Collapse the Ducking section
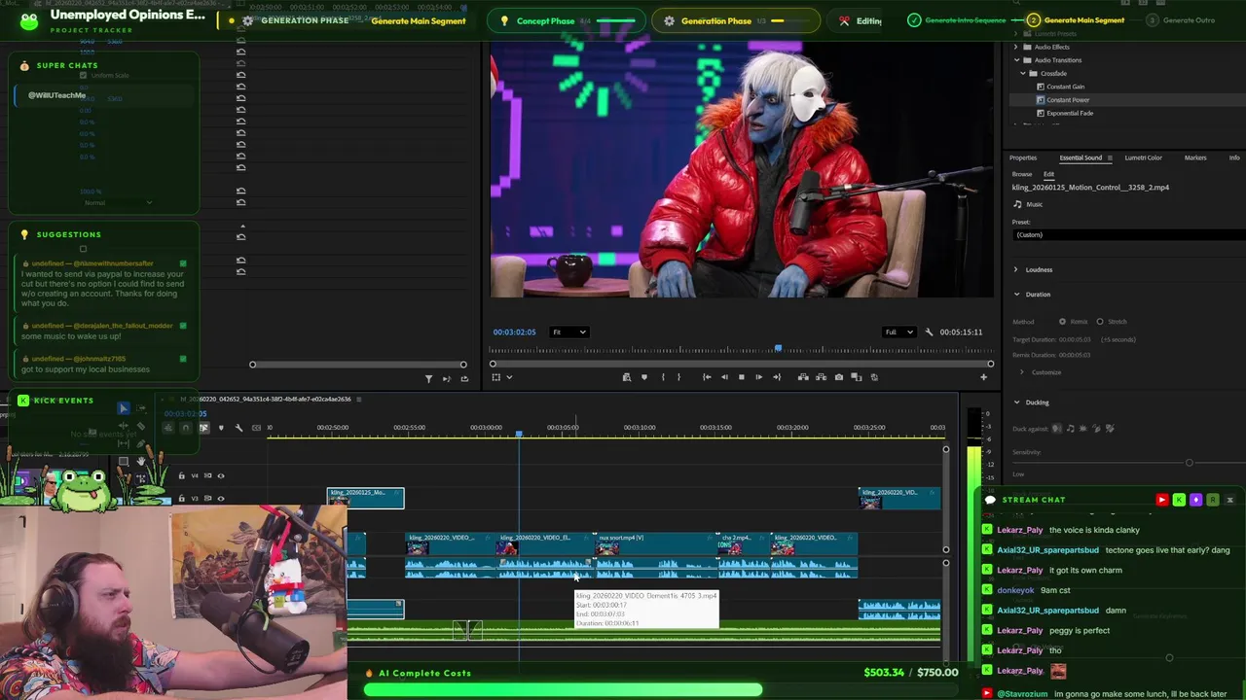Image resolution: width=1246 pixels, height=700 pixels. pos(1016,402)
